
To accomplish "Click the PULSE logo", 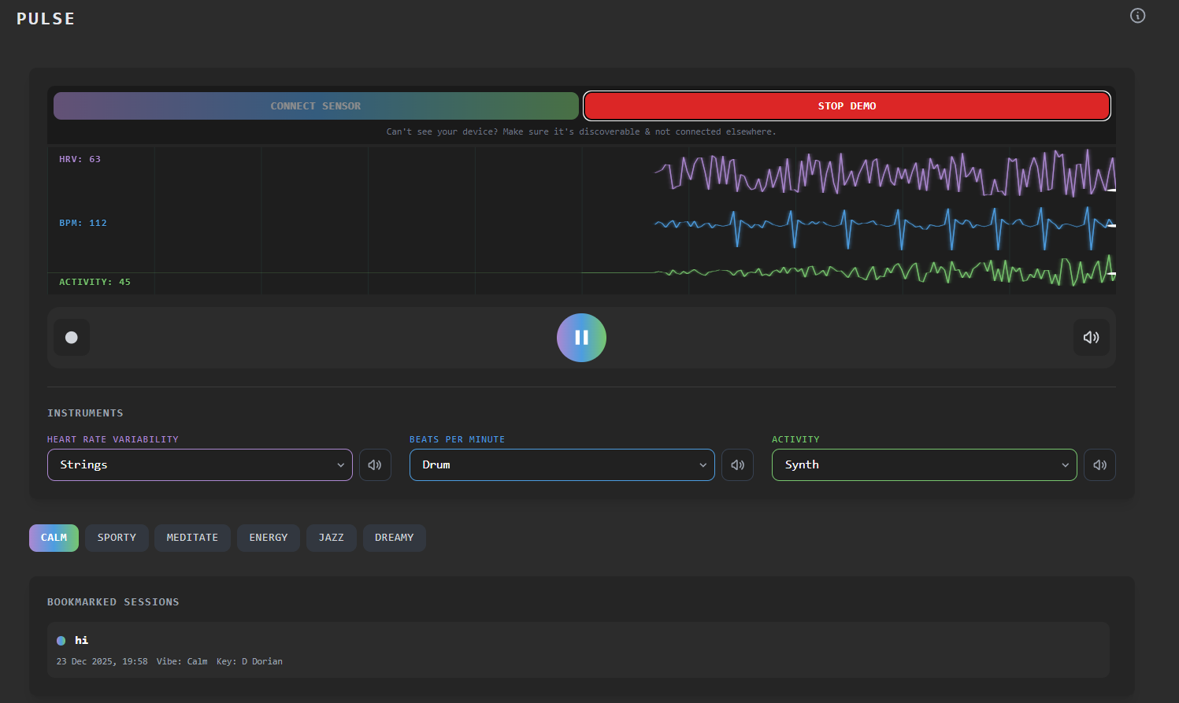I will 46,19.
